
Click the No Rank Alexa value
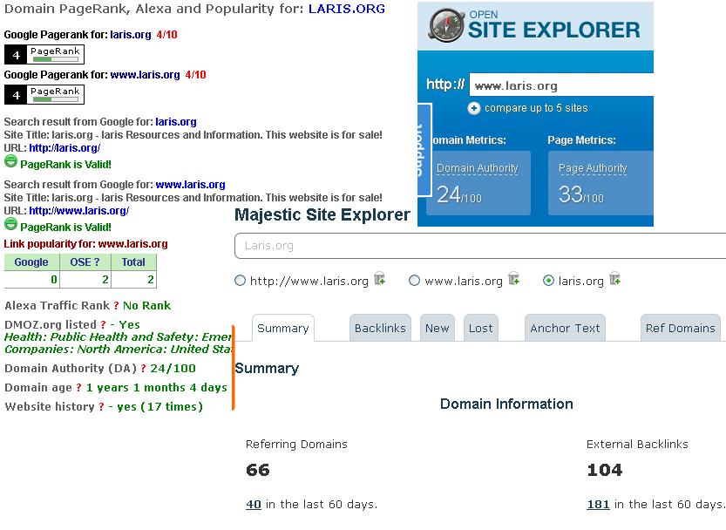[x=146, y=306]
